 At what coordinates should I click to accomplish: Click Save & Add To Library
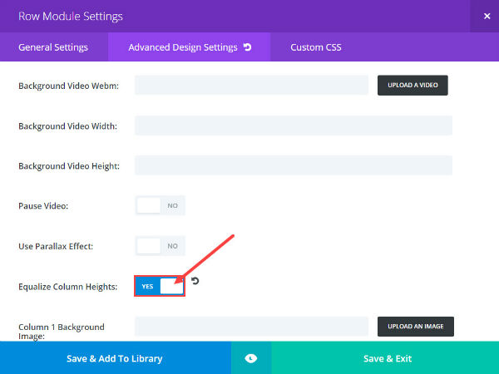pos(115,358)
